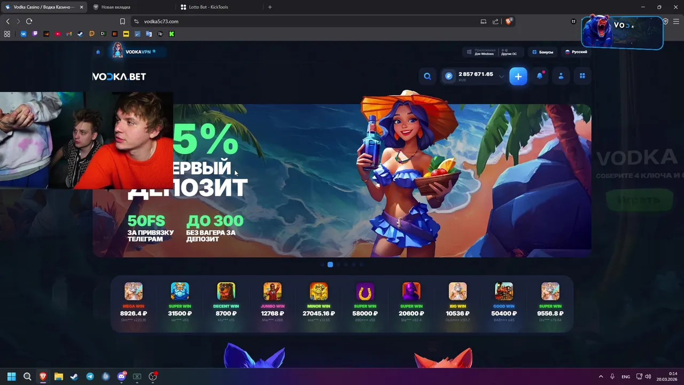Click the site home icon

(98, 52)
